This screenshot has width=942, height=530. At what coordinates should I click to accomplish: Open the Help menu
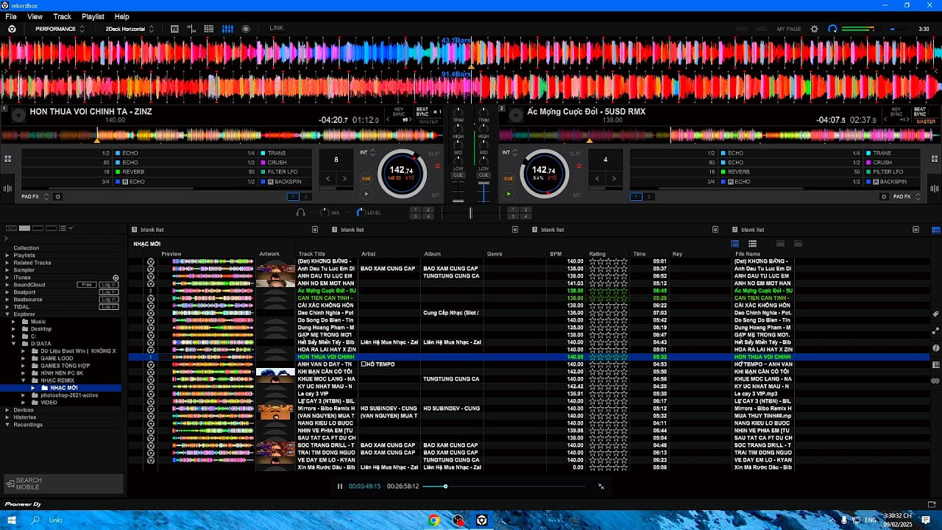[x=122, y=16]
